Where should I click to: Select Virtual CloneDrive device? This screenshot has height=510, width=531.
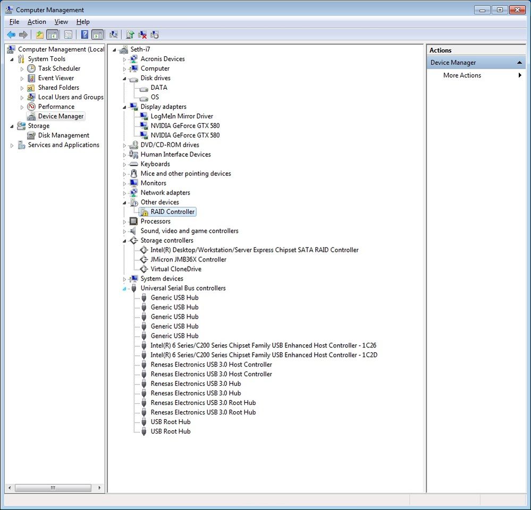coord(176,269)
